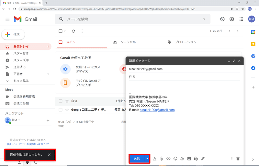
Task: Open compose more options menu
Action: tap(232, 159)
